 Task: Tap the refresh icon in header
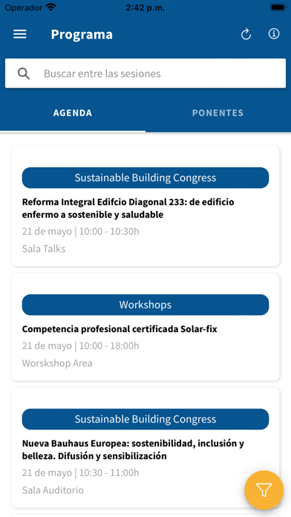point(246,34)
